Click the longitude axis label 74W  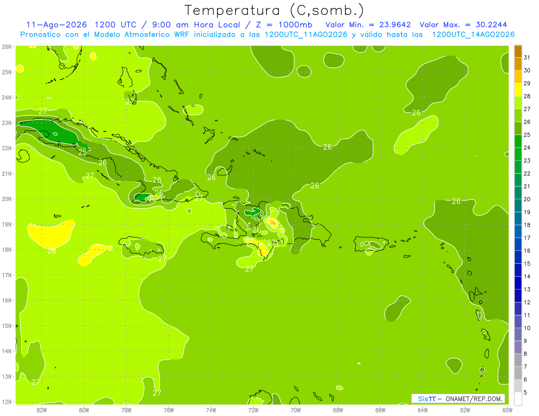point(211,410)
